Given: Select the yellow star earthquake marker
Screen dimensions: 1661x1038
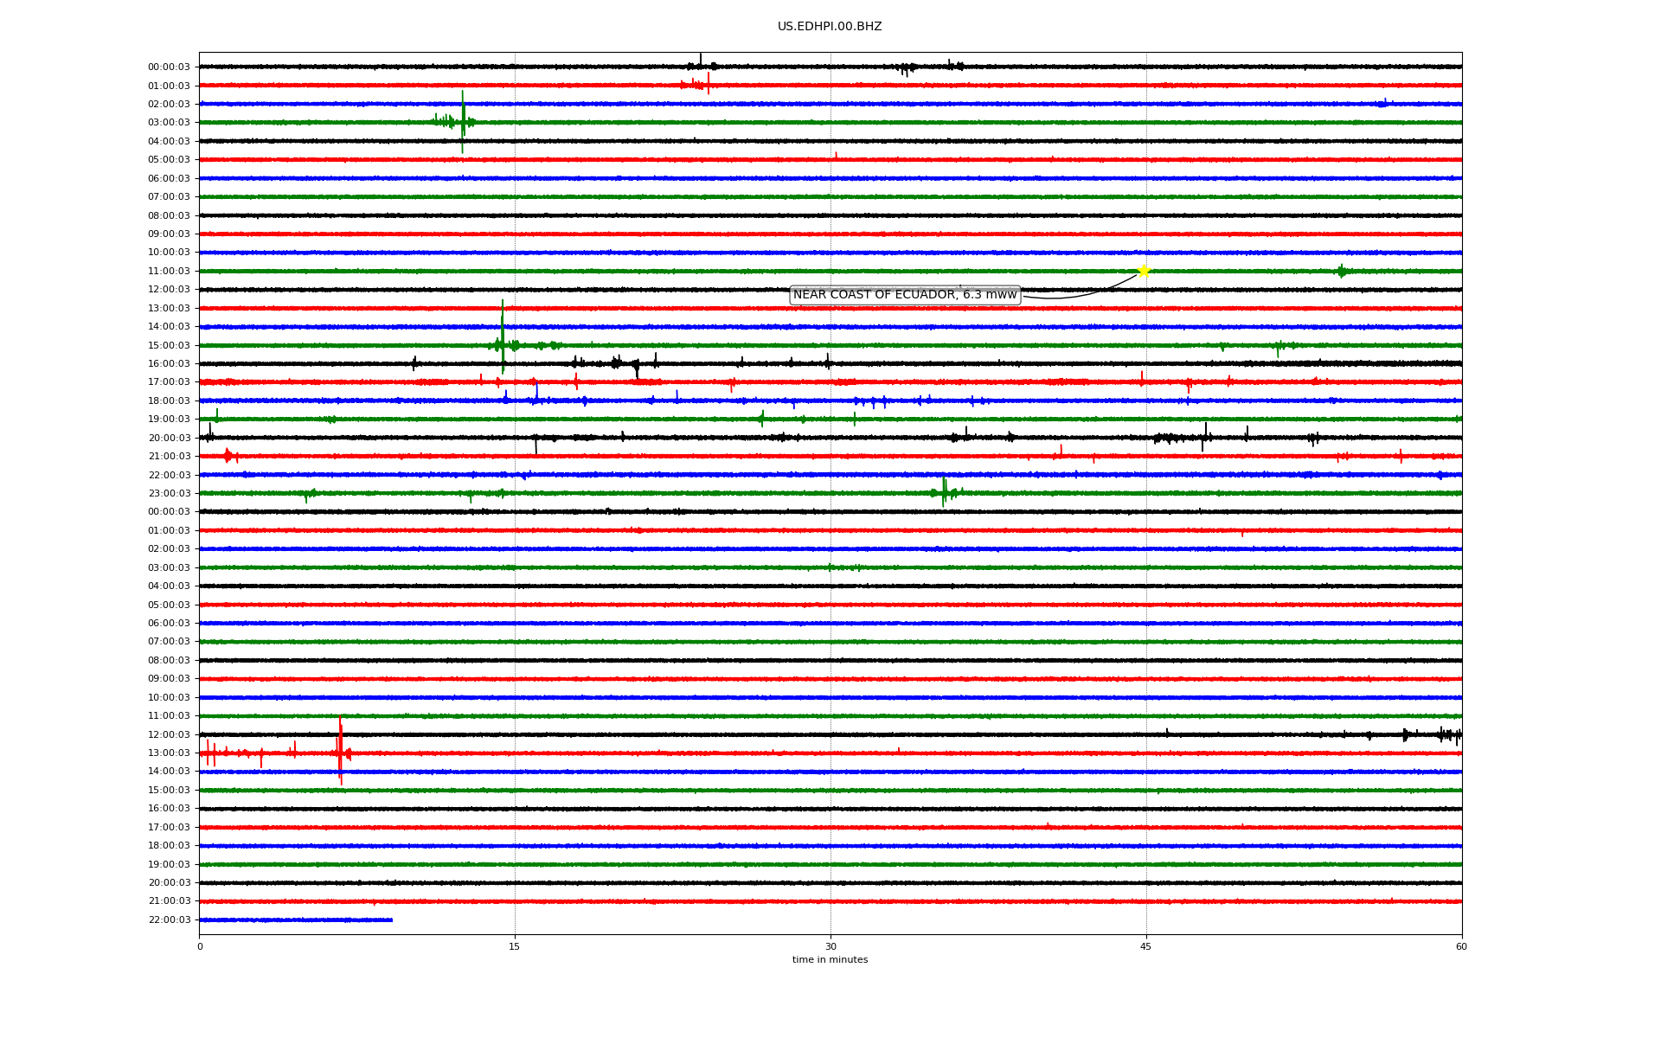Looking at the screenshot, I should coord(1144,271).
